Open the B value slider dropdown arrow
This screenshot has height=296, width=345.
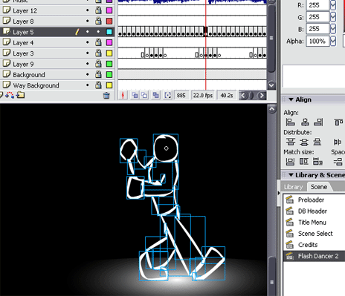pyautogui.click(x=333, y=29)
